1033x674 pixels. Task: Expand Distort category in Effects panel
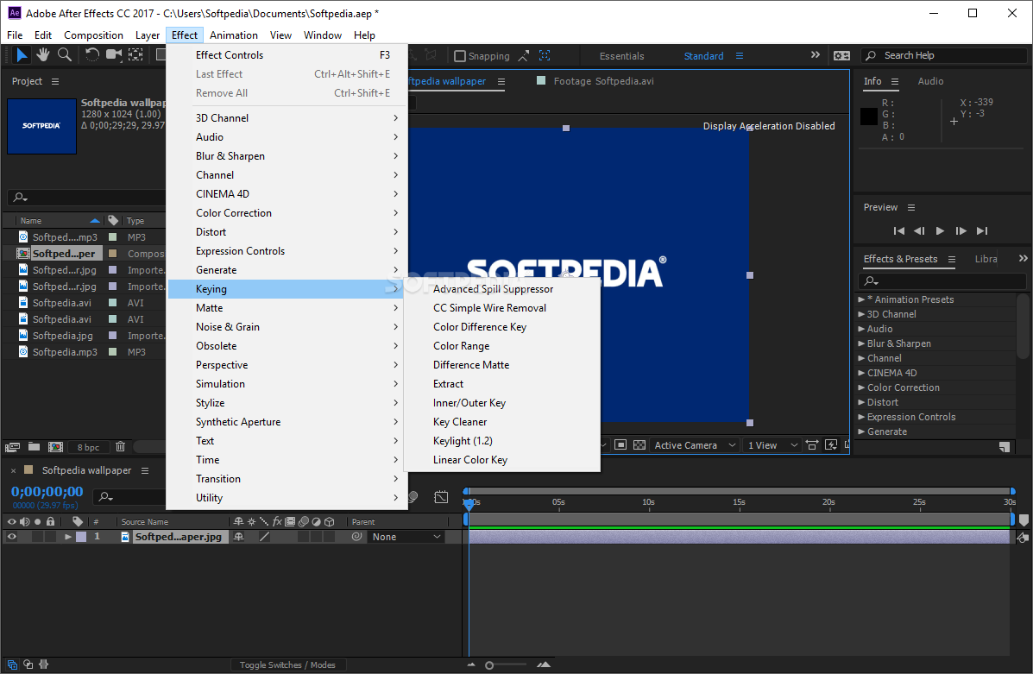click(861, 402)
